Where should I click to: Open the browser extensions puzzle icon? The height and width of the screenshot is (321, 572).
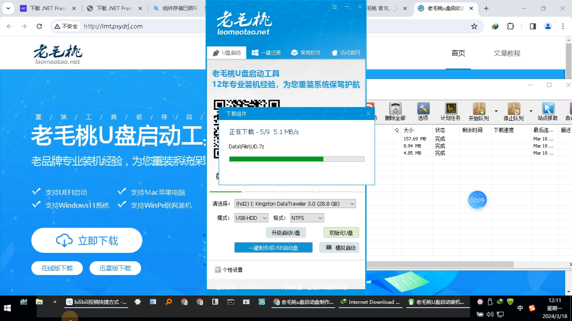[x=510, y=26]
